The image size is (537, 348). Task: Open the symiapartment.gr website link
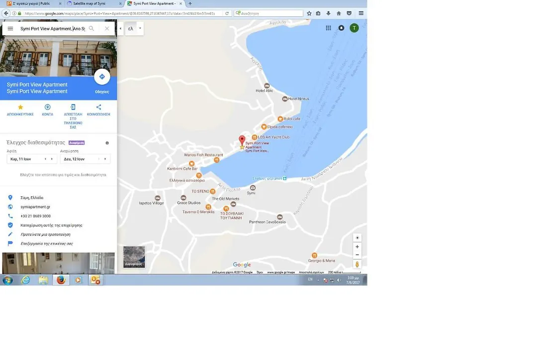(x=35, y=207)
